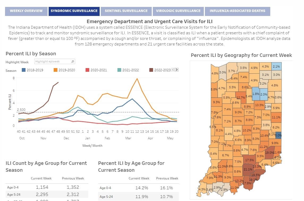Highlight the 2022-2023 season legend item
Screen dimensions: 304x201
pos(160,70)
